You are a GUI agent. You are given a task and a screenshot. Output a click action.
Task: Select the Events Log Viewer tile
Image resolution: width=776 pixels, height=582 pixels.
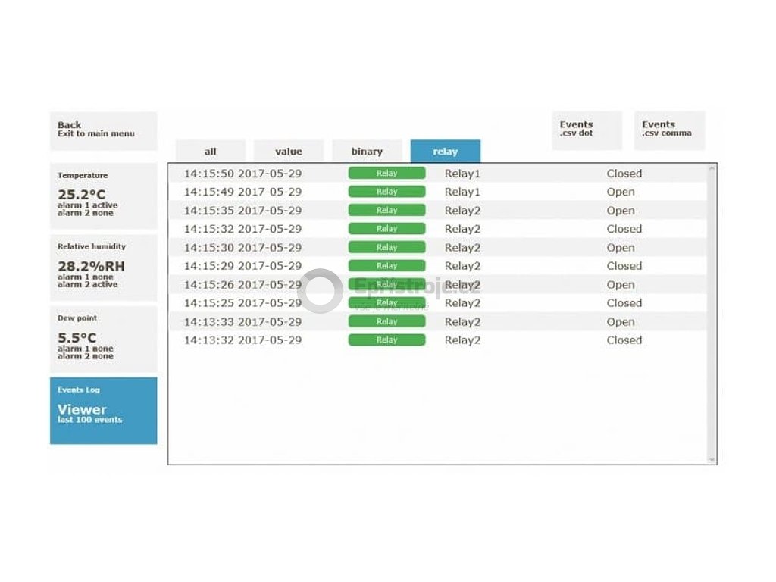coord(103,411)
